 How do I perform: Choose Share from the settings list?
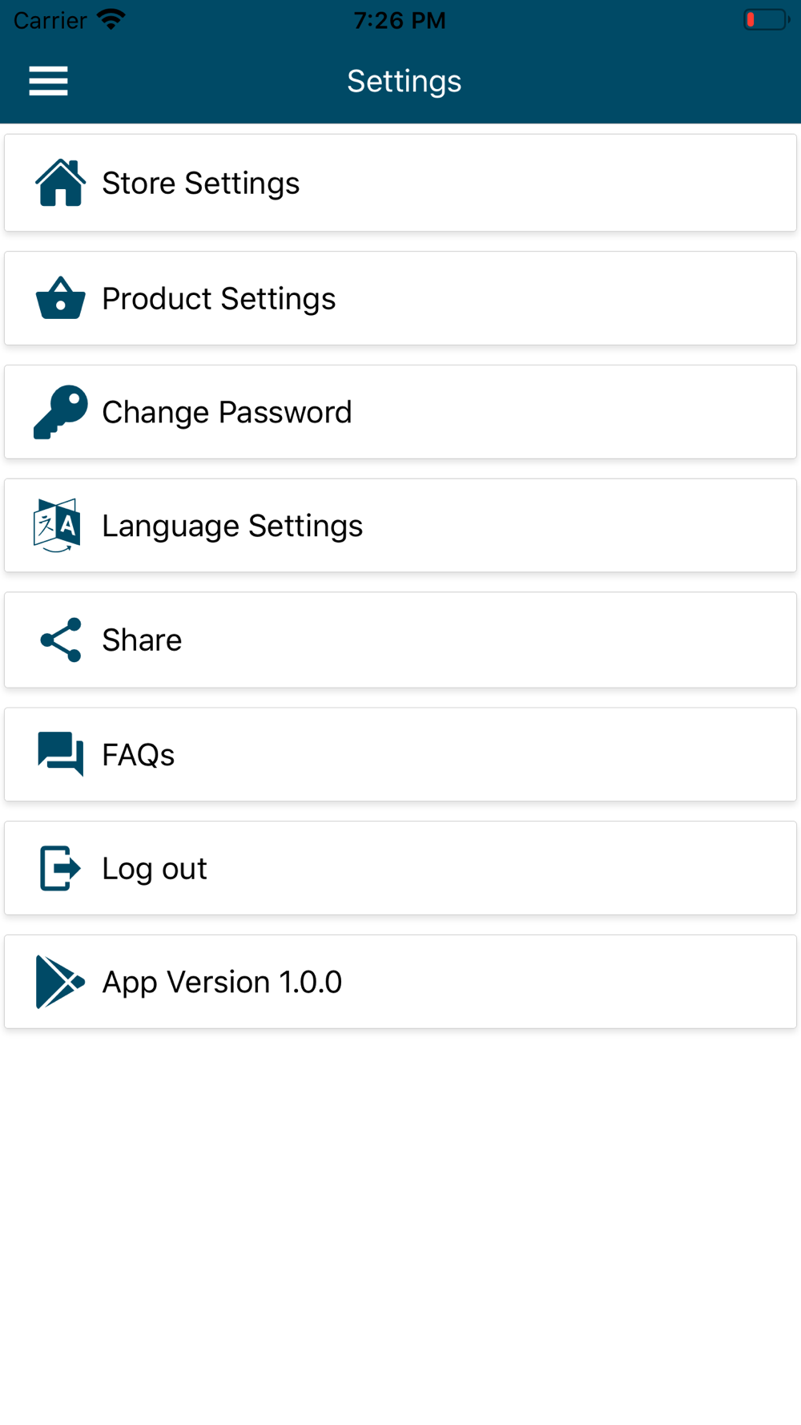point(400,640)
